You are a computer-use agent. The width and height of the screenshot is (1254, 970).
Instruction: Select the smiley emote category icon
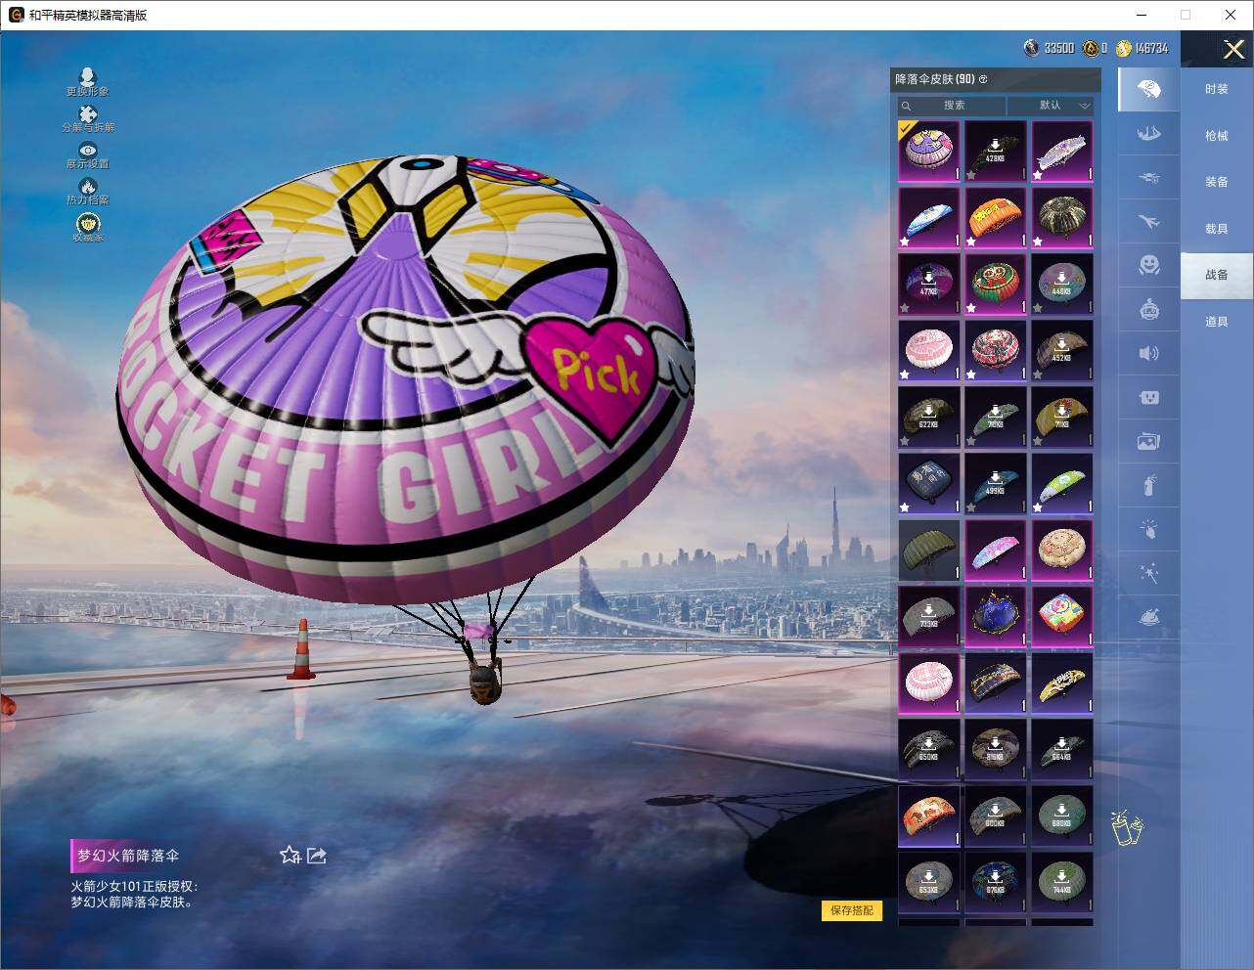1148,265
